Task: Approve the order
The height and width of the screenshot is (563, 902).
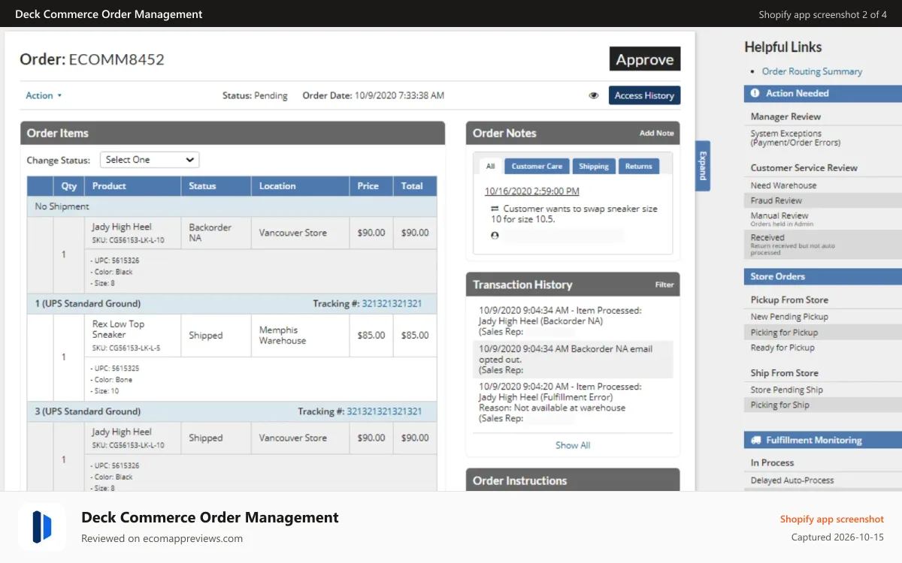Action: [x=645, y=59]
